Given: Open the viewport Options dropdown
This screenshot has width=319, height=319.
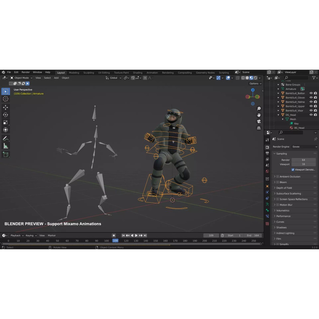Looking at the screenshot, I should [255, 84].
